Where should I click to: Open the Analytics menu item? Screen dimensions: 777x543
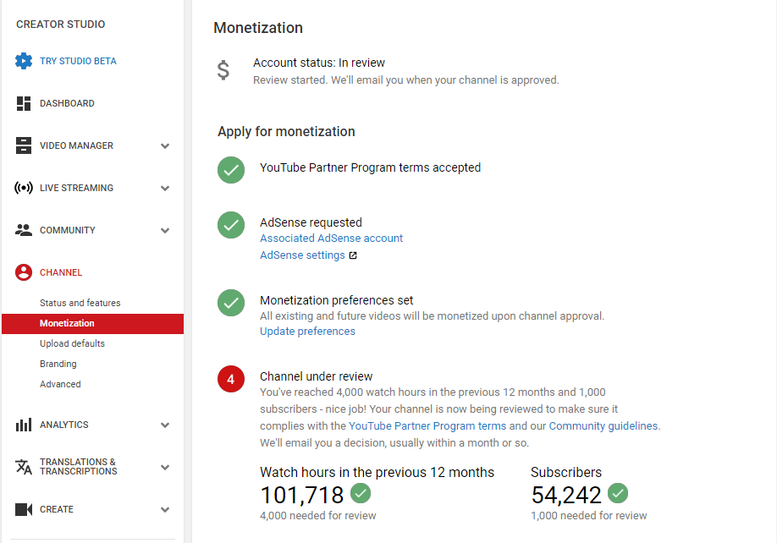pyautogui.click(x=64, y=425)
